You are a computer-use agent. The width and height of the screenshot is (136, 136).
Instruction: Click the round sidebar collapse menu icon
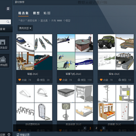pos(8,9)
